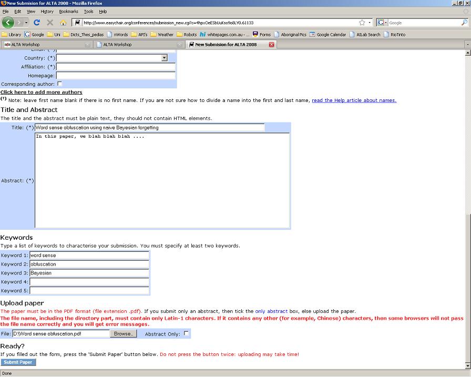Click the Title input field

150,127
